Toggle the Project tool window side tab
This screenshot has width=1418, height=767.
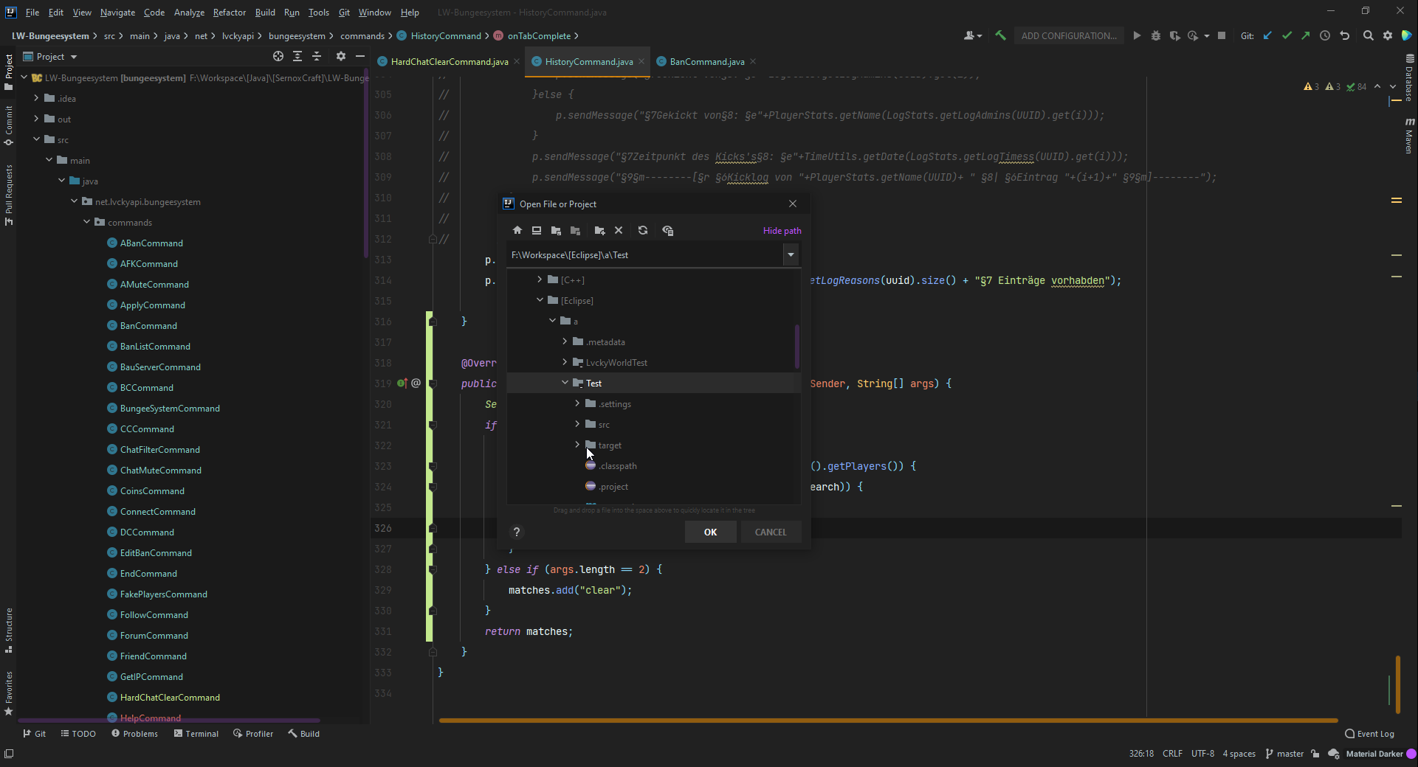pos(9,72)
